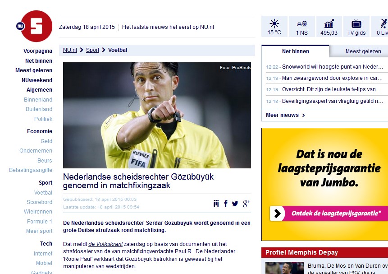The image size is (388, 274).
Task: Open the stock market chart icon 495,03
Action: click(329, 27)
